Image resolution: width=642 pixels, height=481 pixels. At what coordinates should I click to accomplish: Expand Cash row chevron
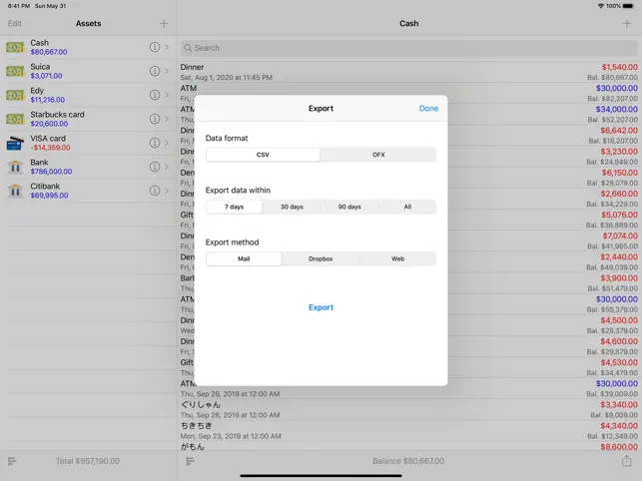click(x=167, y=47)
